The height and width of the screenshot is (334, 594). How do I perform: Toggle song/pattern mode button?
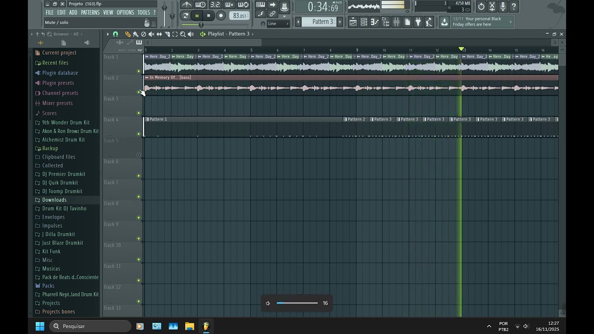point(186,15)
